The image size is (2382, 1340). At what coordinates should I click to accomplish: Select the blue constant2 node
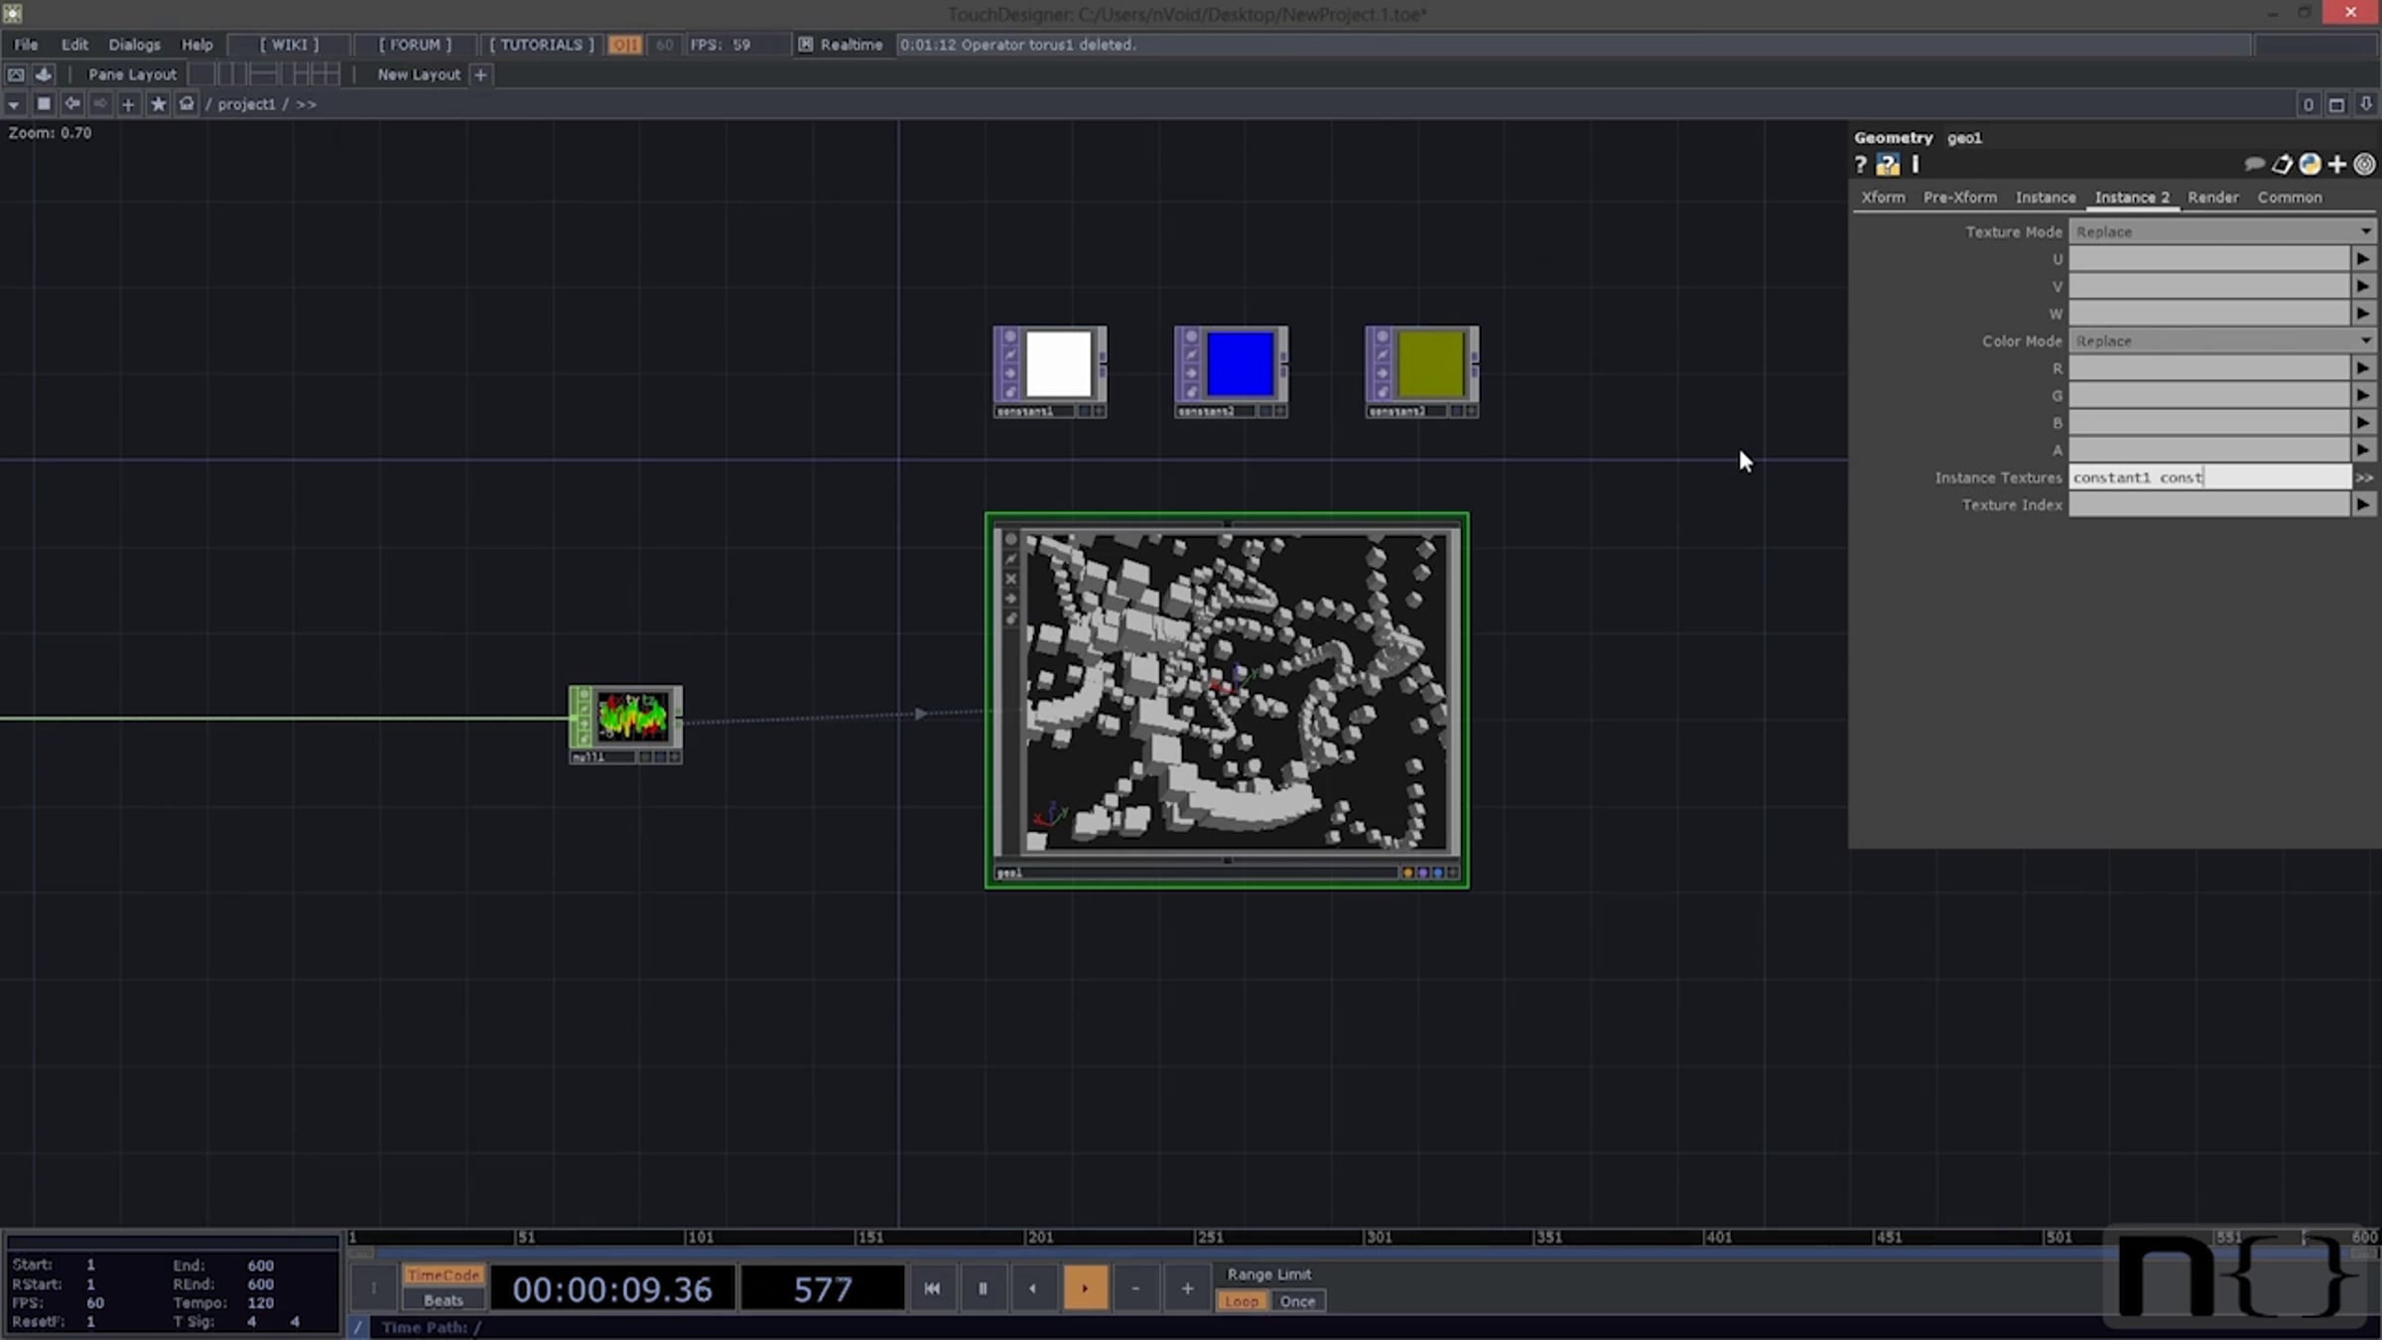tap(1232, 371)
